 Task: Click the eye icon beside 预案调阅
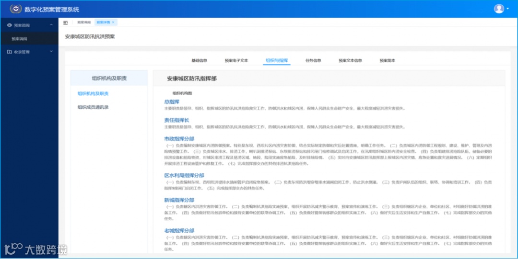9,25
